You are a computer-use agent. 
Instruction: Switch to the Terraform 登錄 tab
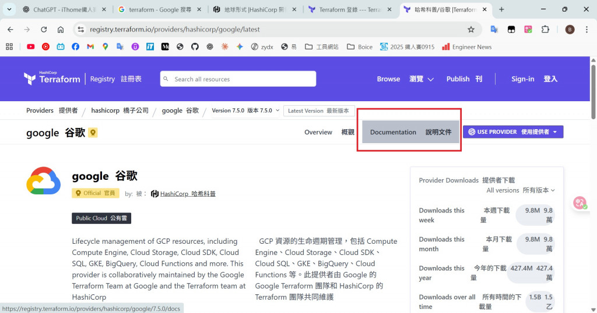tap(350, 9)
